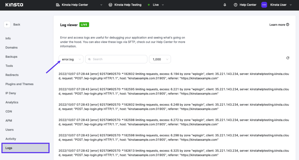Click the Kinsta User avatar
Screen dimensions: 299x160
pos(264,5)
